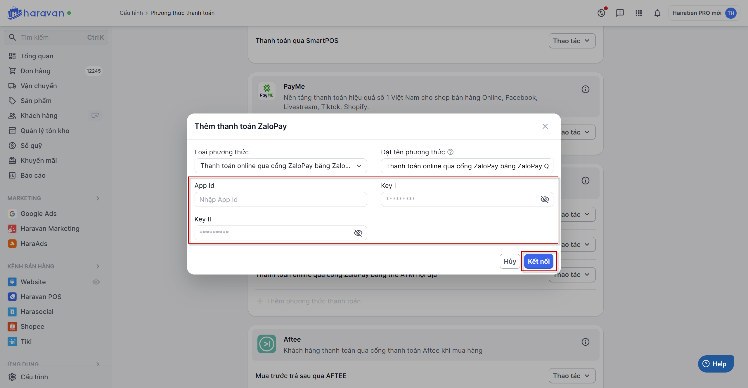Toggle Key II visibility eye icon
The width and height of the screenshot is (748, 388).
click(x=358, y=233)
